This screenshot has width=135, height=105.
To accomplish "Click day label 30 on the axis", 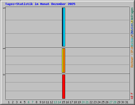I will coord(123,102).
